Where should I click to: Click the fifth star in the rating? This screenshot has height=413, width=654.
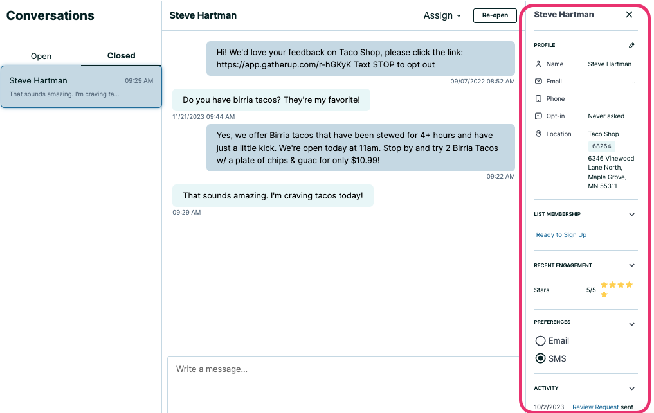pyautogui.click(x=604, y=294)
